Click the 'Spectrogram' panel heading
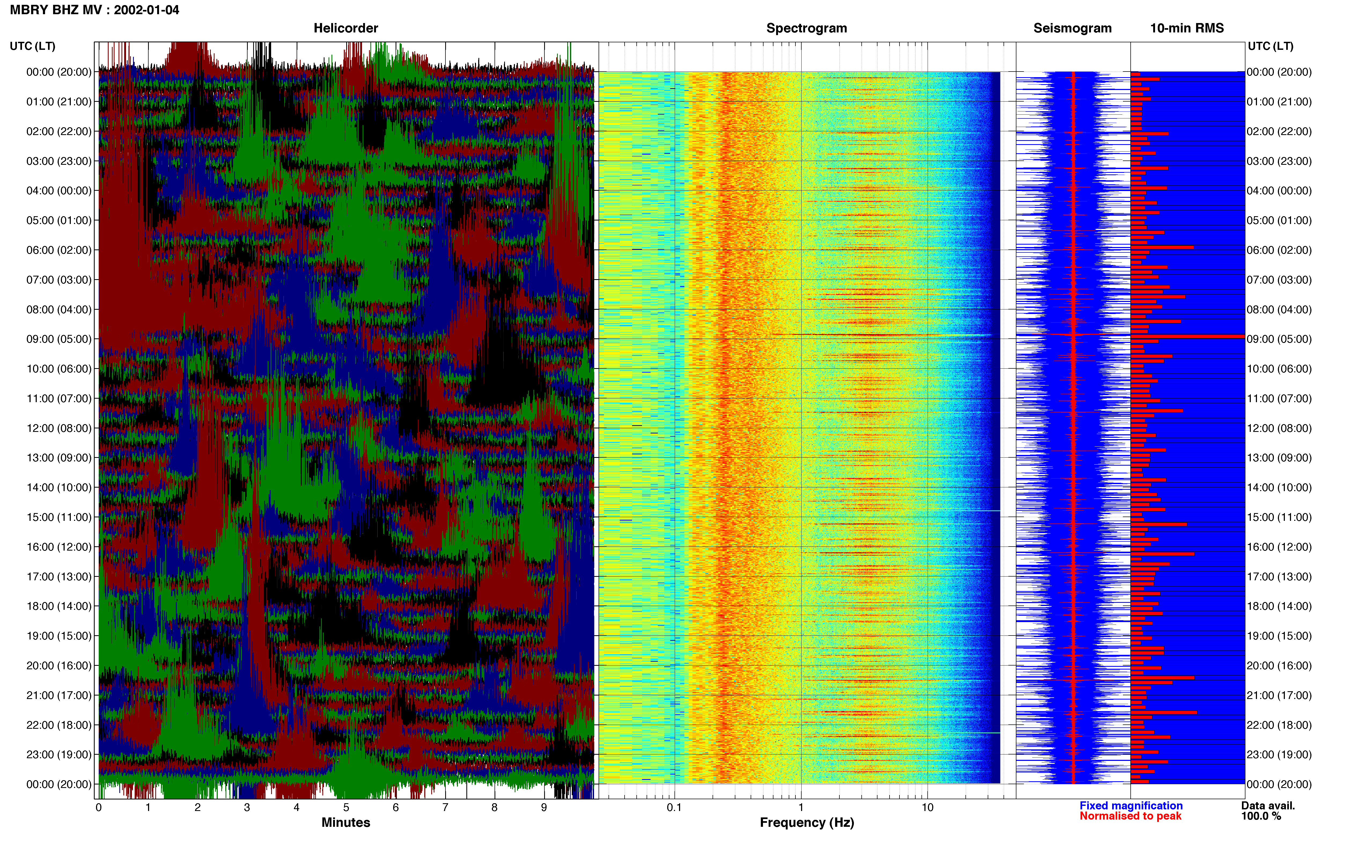The width and height of the screenshot is (1346, 841). tap(807, 28)
